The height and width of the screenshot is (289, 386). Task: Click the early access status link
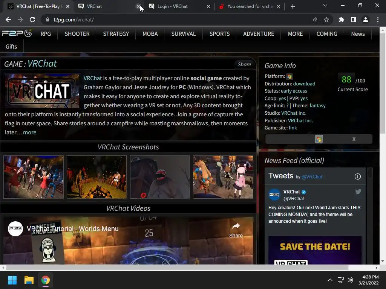[294, 91]
